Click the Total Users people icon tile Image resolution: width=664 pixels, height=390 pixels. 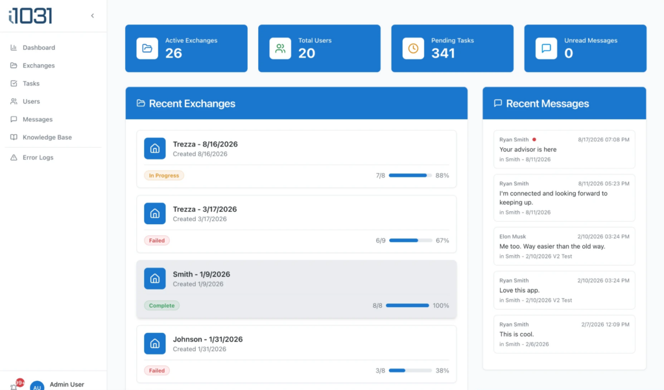(x=280, y=48)
